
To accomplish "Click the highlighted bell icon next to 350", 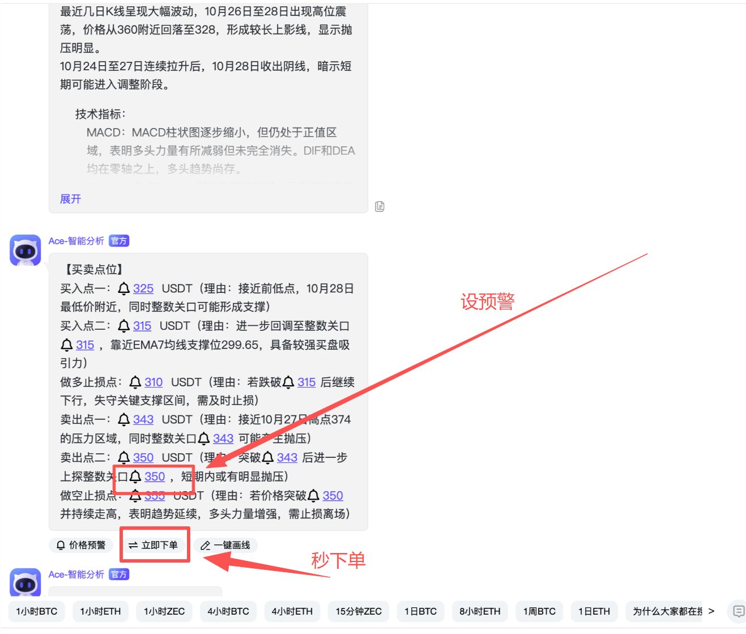I will 135,477.
